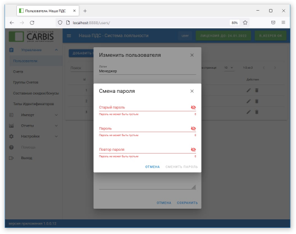The width and height of the screenshot is (296, 234).
Task: Click into the Старый пароль input field
Action: 144,107
